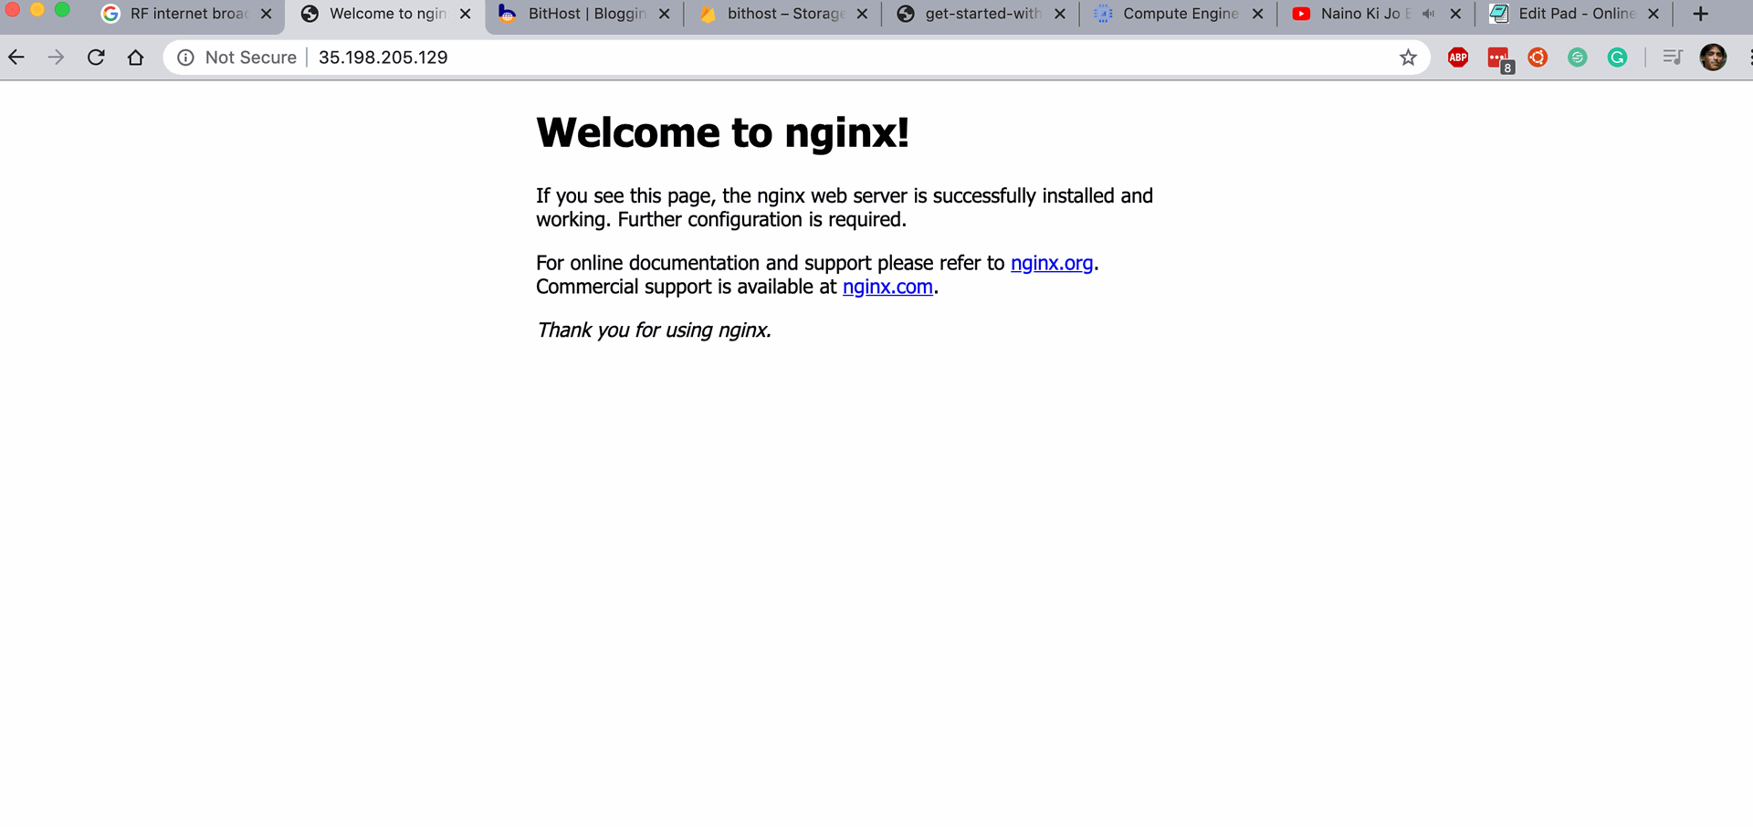The height and width of the screenshot is (827, 1753).
Task: Open the nginx.com commercial support link
Action: pyautogui.click(x=887, y=287)
